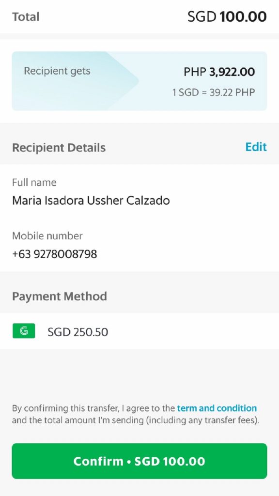The image size is (279, 496).
Task: Select the confirmation agreement sentence
Action: (x=139, y=413)
